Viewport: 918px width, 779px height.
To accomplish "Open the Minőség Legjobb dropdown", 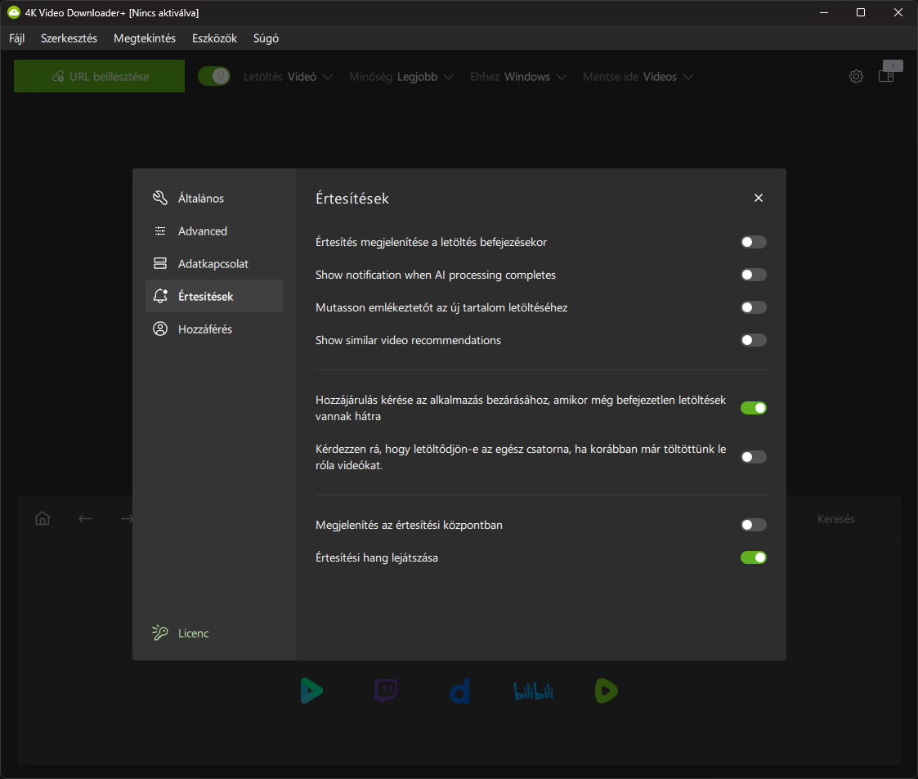I will 401,77.
